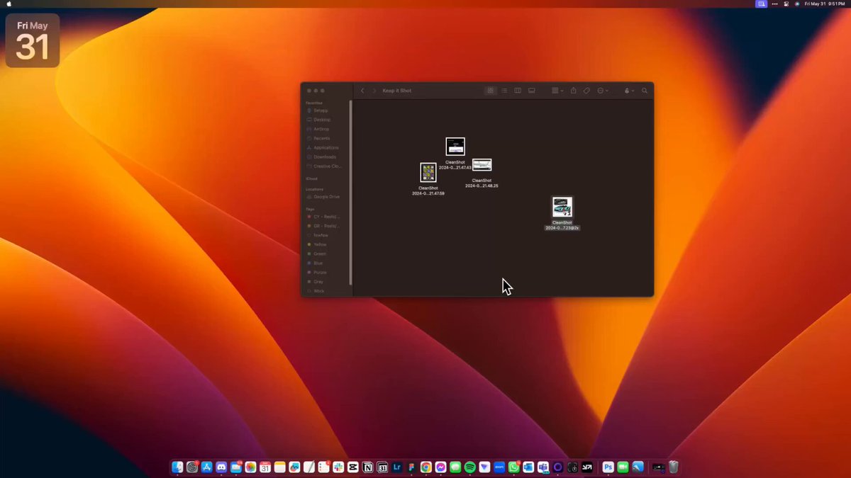Open Notion from the Dock
Image resolution: width=851 pixels, height=478 pixels.
(367, 467)
